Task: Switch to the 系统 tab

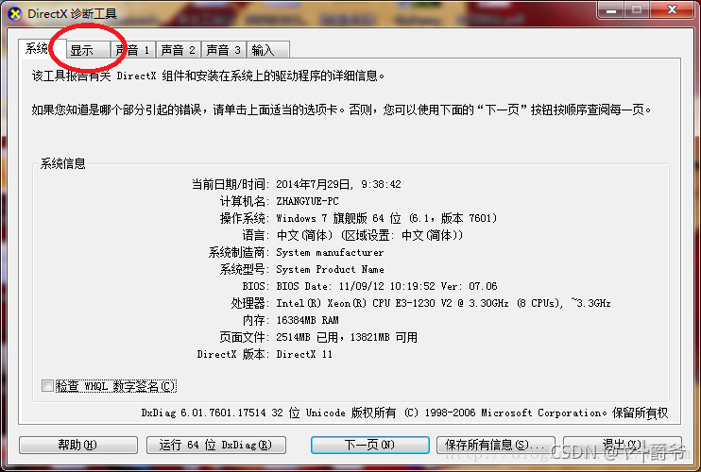Action: tap(38, 50)
